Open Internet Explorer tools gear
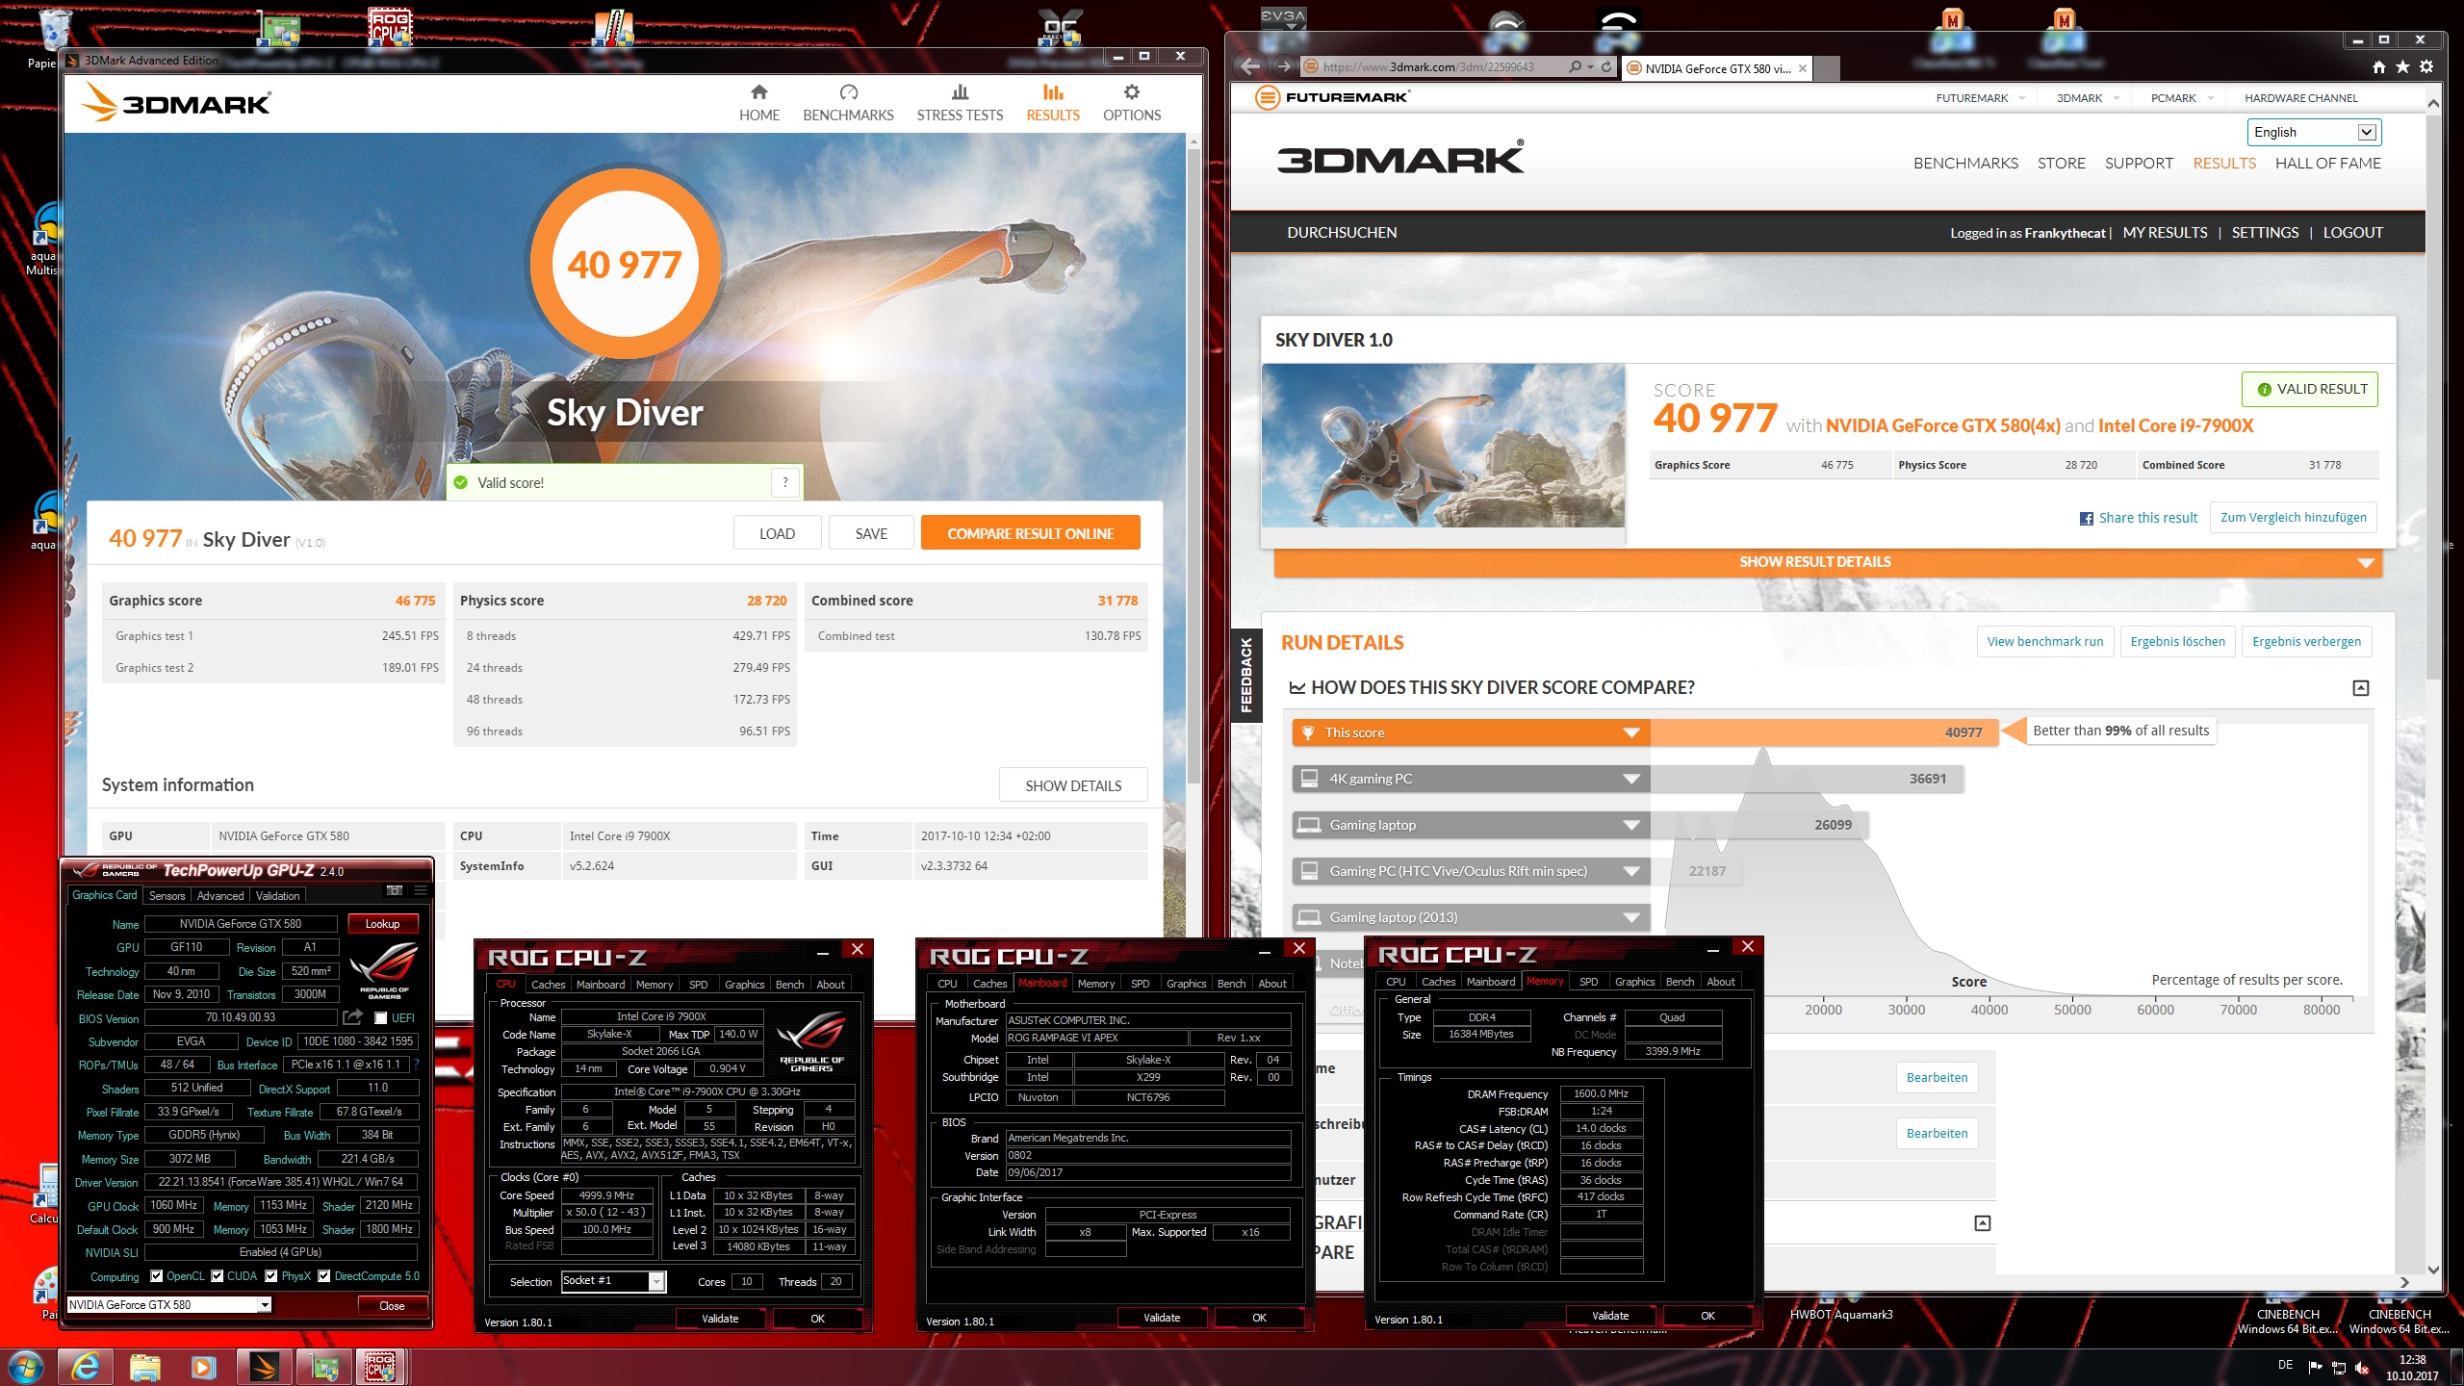2464x1386 pixels. coord(2426,67)
